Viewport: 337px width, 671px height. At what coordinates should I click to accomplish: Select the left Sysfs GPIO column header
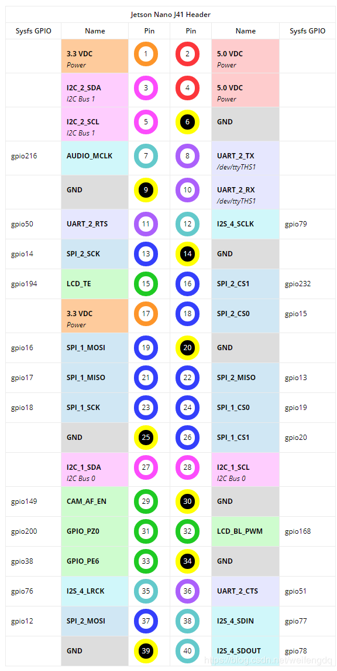(x=33, y=31)
